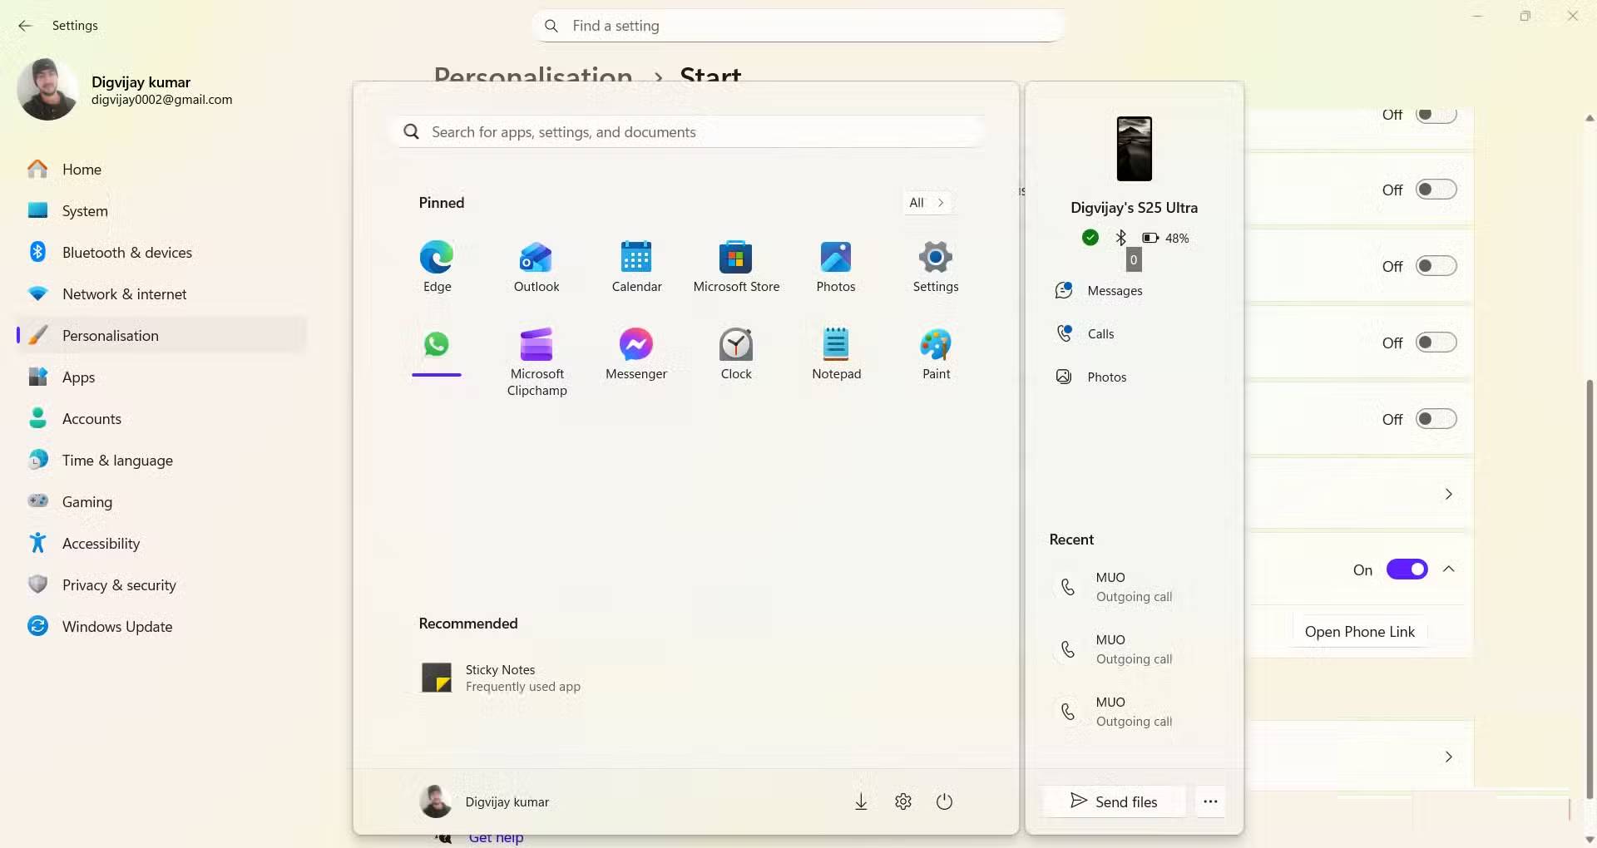Image resolution: width=1597 pixels, height=848 pixels.
Task: Open Accessibility settings category
Action: (162, 543)
